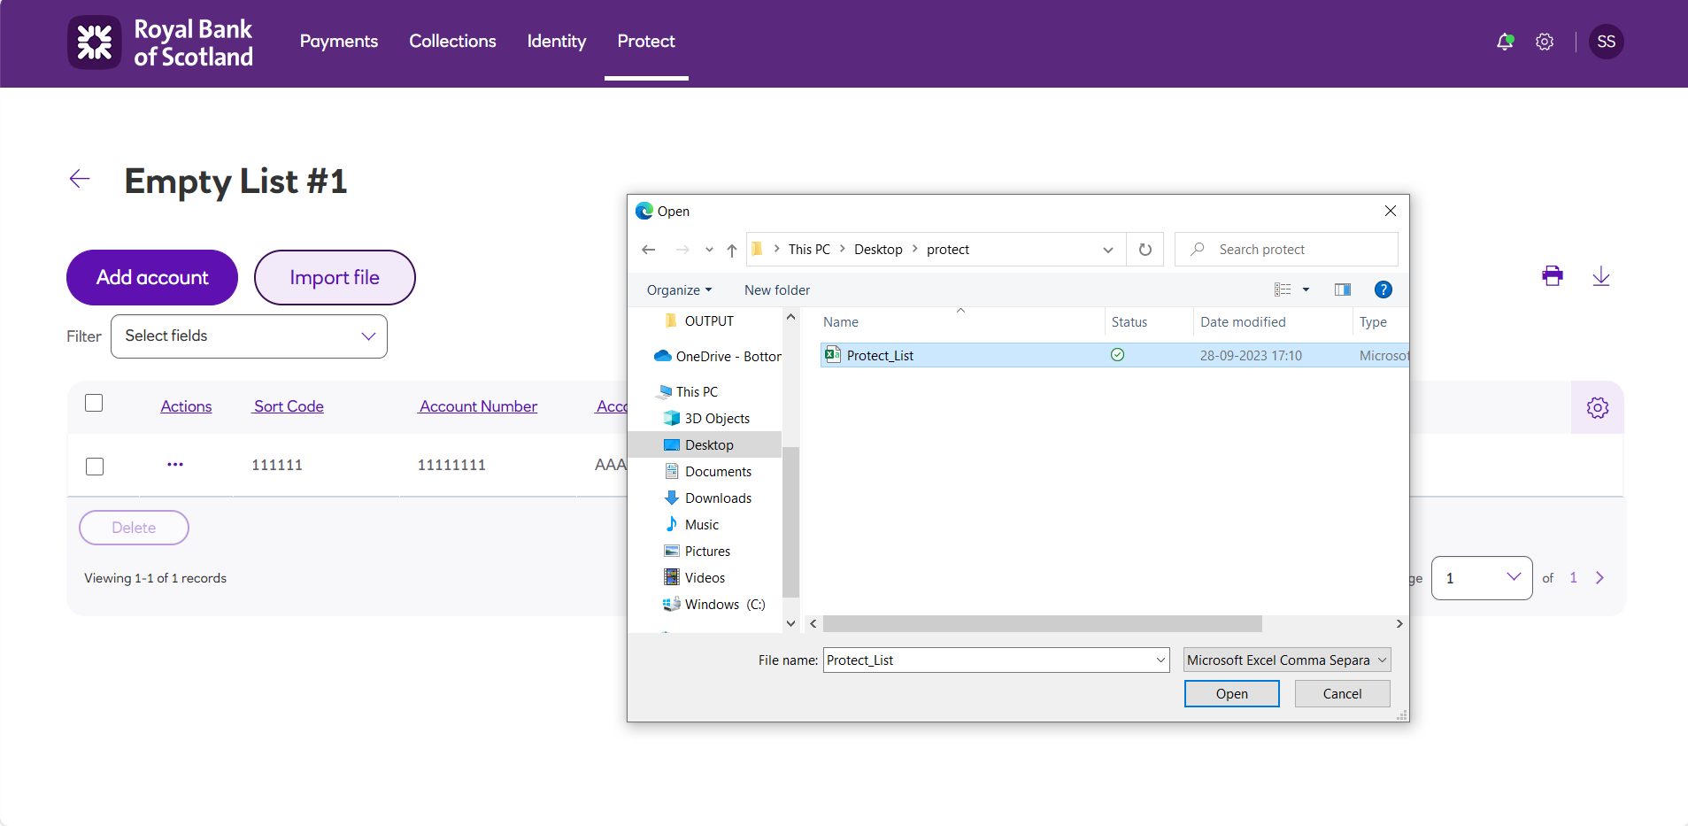1688x826 pixels.
Task: Create a New folder
Action: pos(777,290)
